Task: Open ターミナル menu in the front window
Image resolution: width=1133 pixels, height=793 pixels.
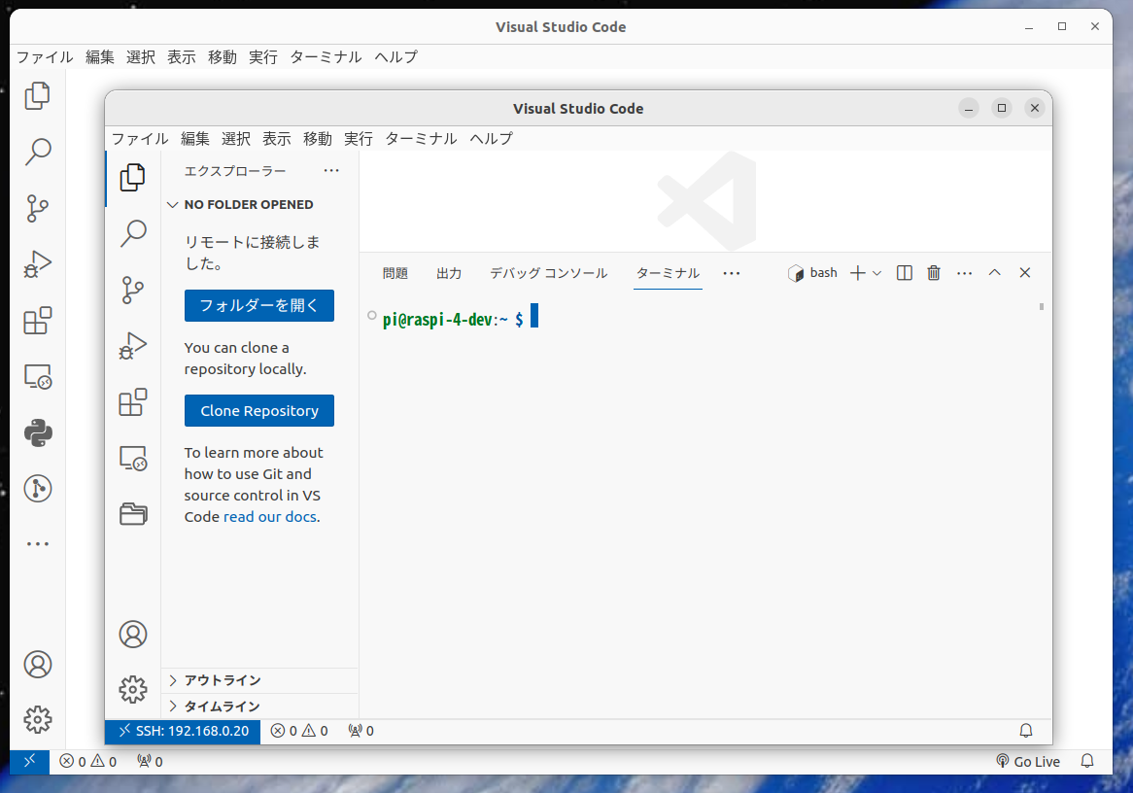Action: click(x=421, y=138)
